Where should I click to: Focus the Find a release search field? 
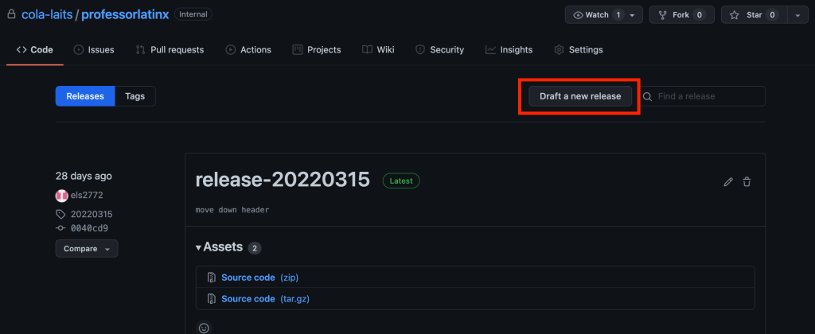point(702,96)
